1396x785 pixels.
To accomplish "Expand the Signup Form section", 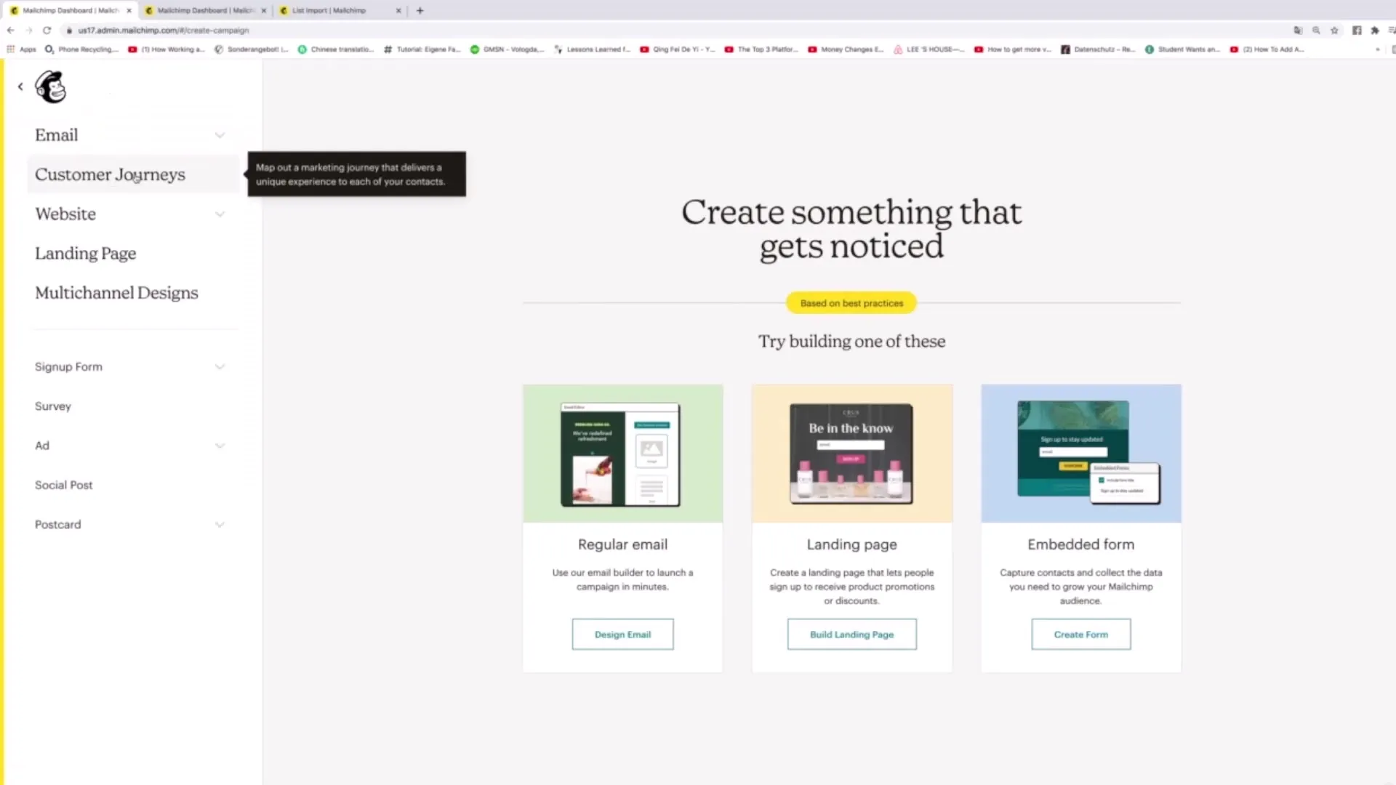I will (219, 366).
